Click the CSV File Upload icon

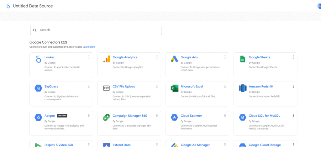click(107, 88)
